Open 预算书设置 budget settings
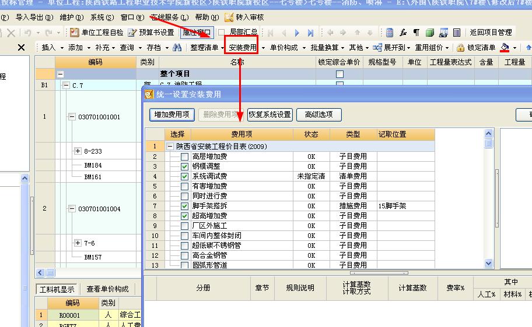Screen dimensions: 532x327 pyautogui.click(x=151, y=33)
